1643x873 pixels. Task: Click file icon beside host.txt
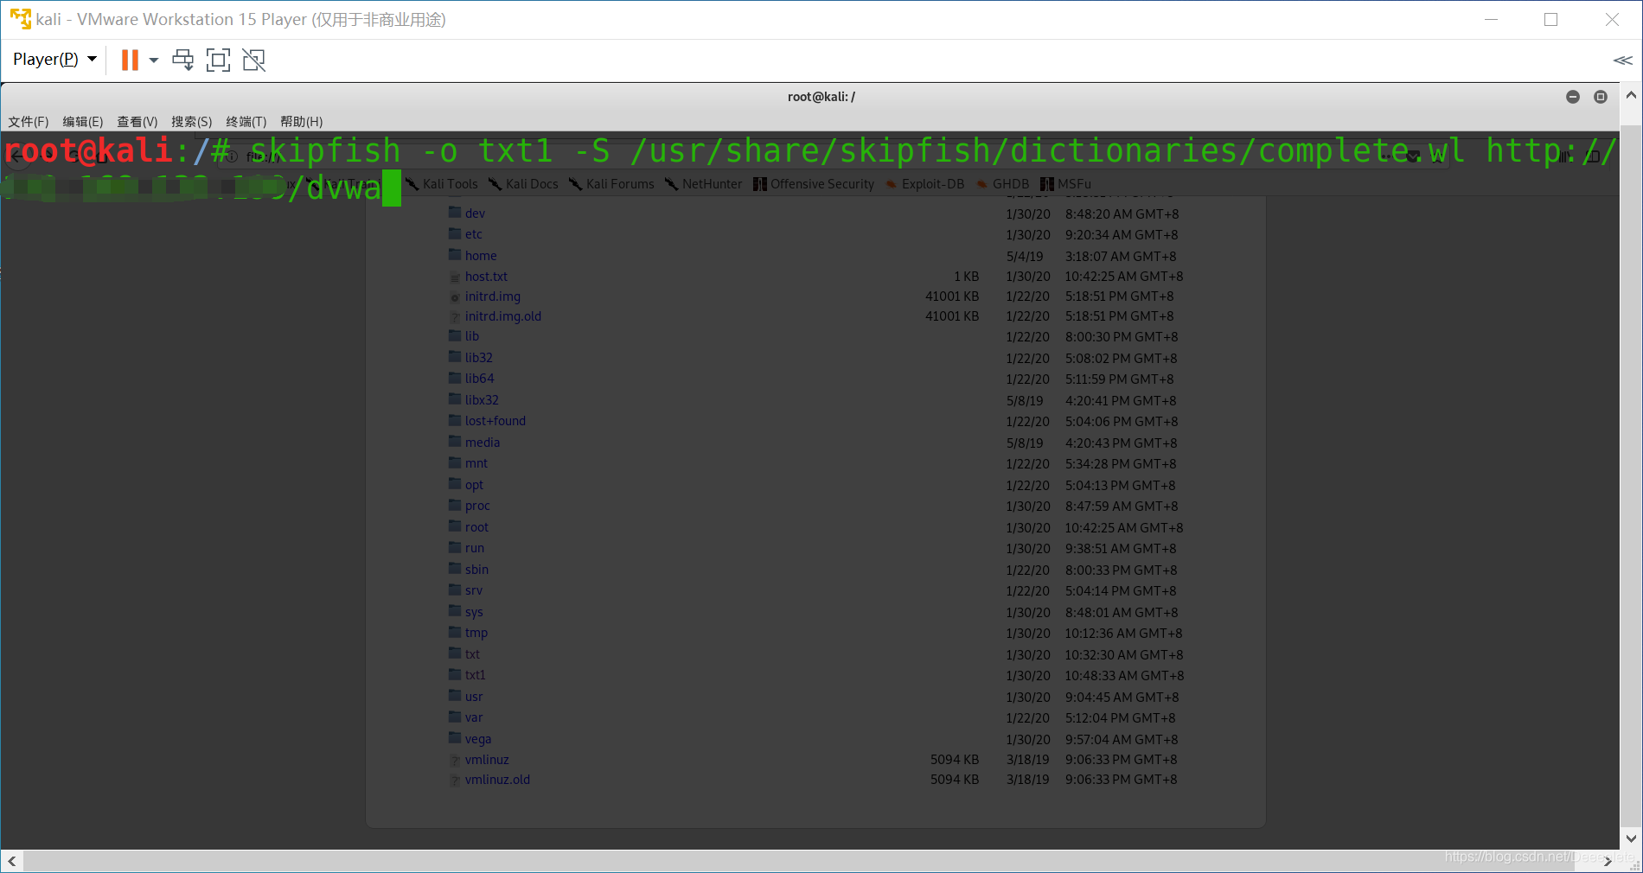tap(455, 277)
